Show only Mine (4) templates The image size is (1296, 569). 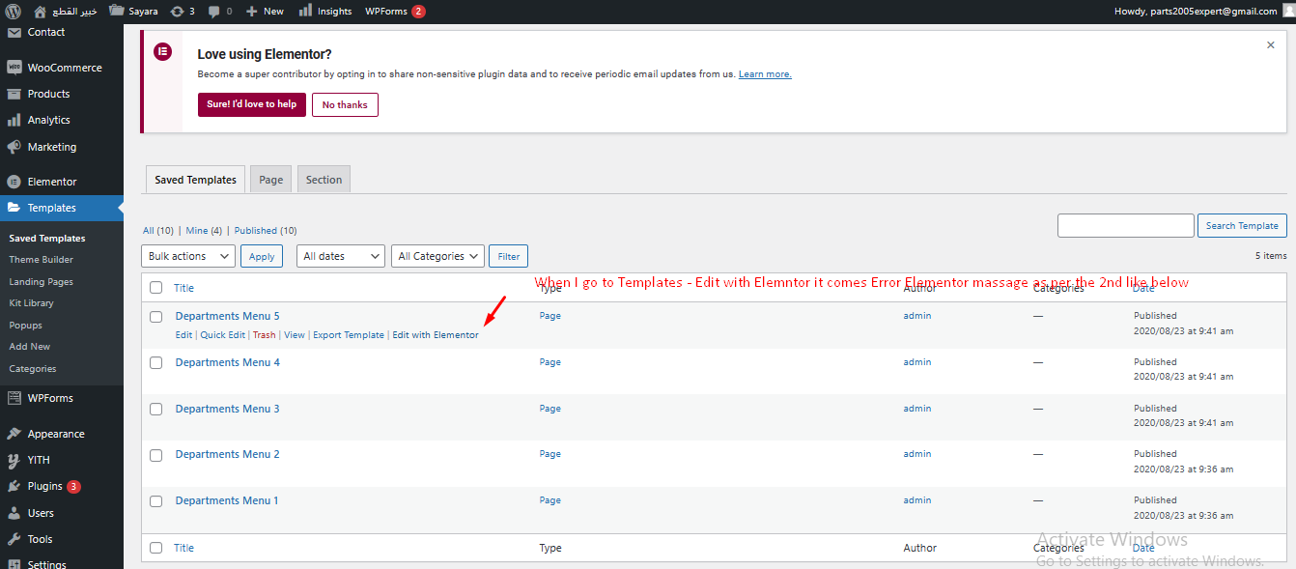pos(204,231)
